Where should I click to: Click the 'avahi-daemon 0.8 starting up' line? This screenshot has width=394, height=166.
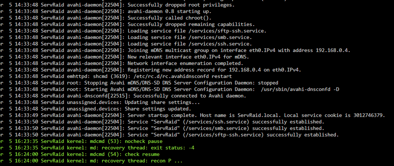106,11
